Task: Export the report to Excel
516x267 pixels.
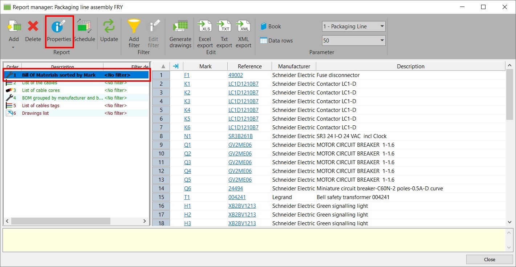Action: click(204, 31)
